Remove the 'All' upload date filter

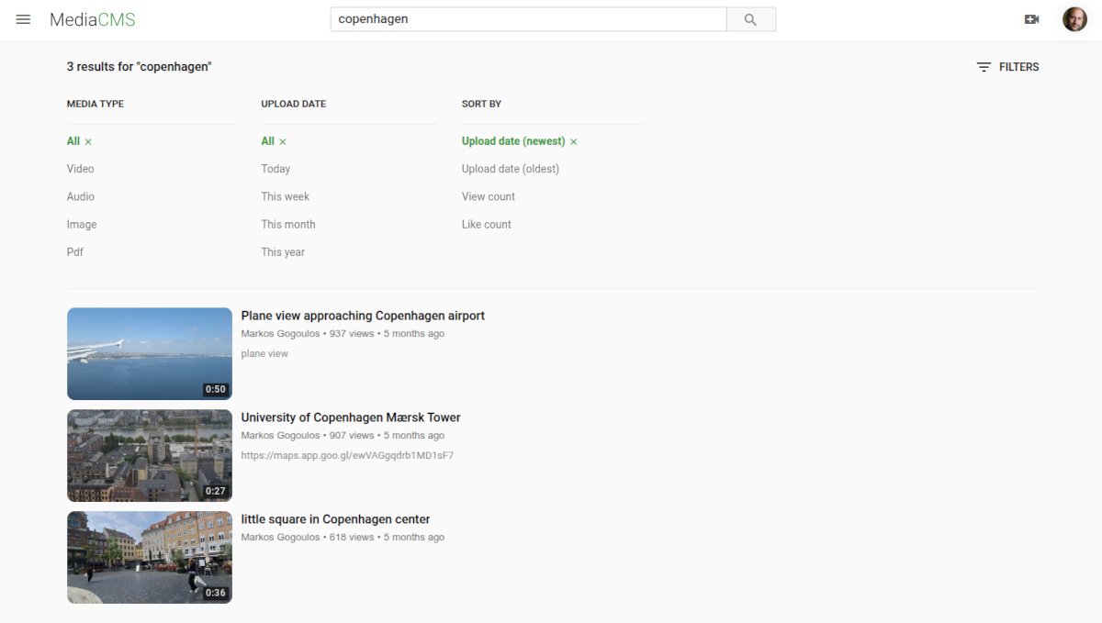pyautogui.click(x=283, y=142)
